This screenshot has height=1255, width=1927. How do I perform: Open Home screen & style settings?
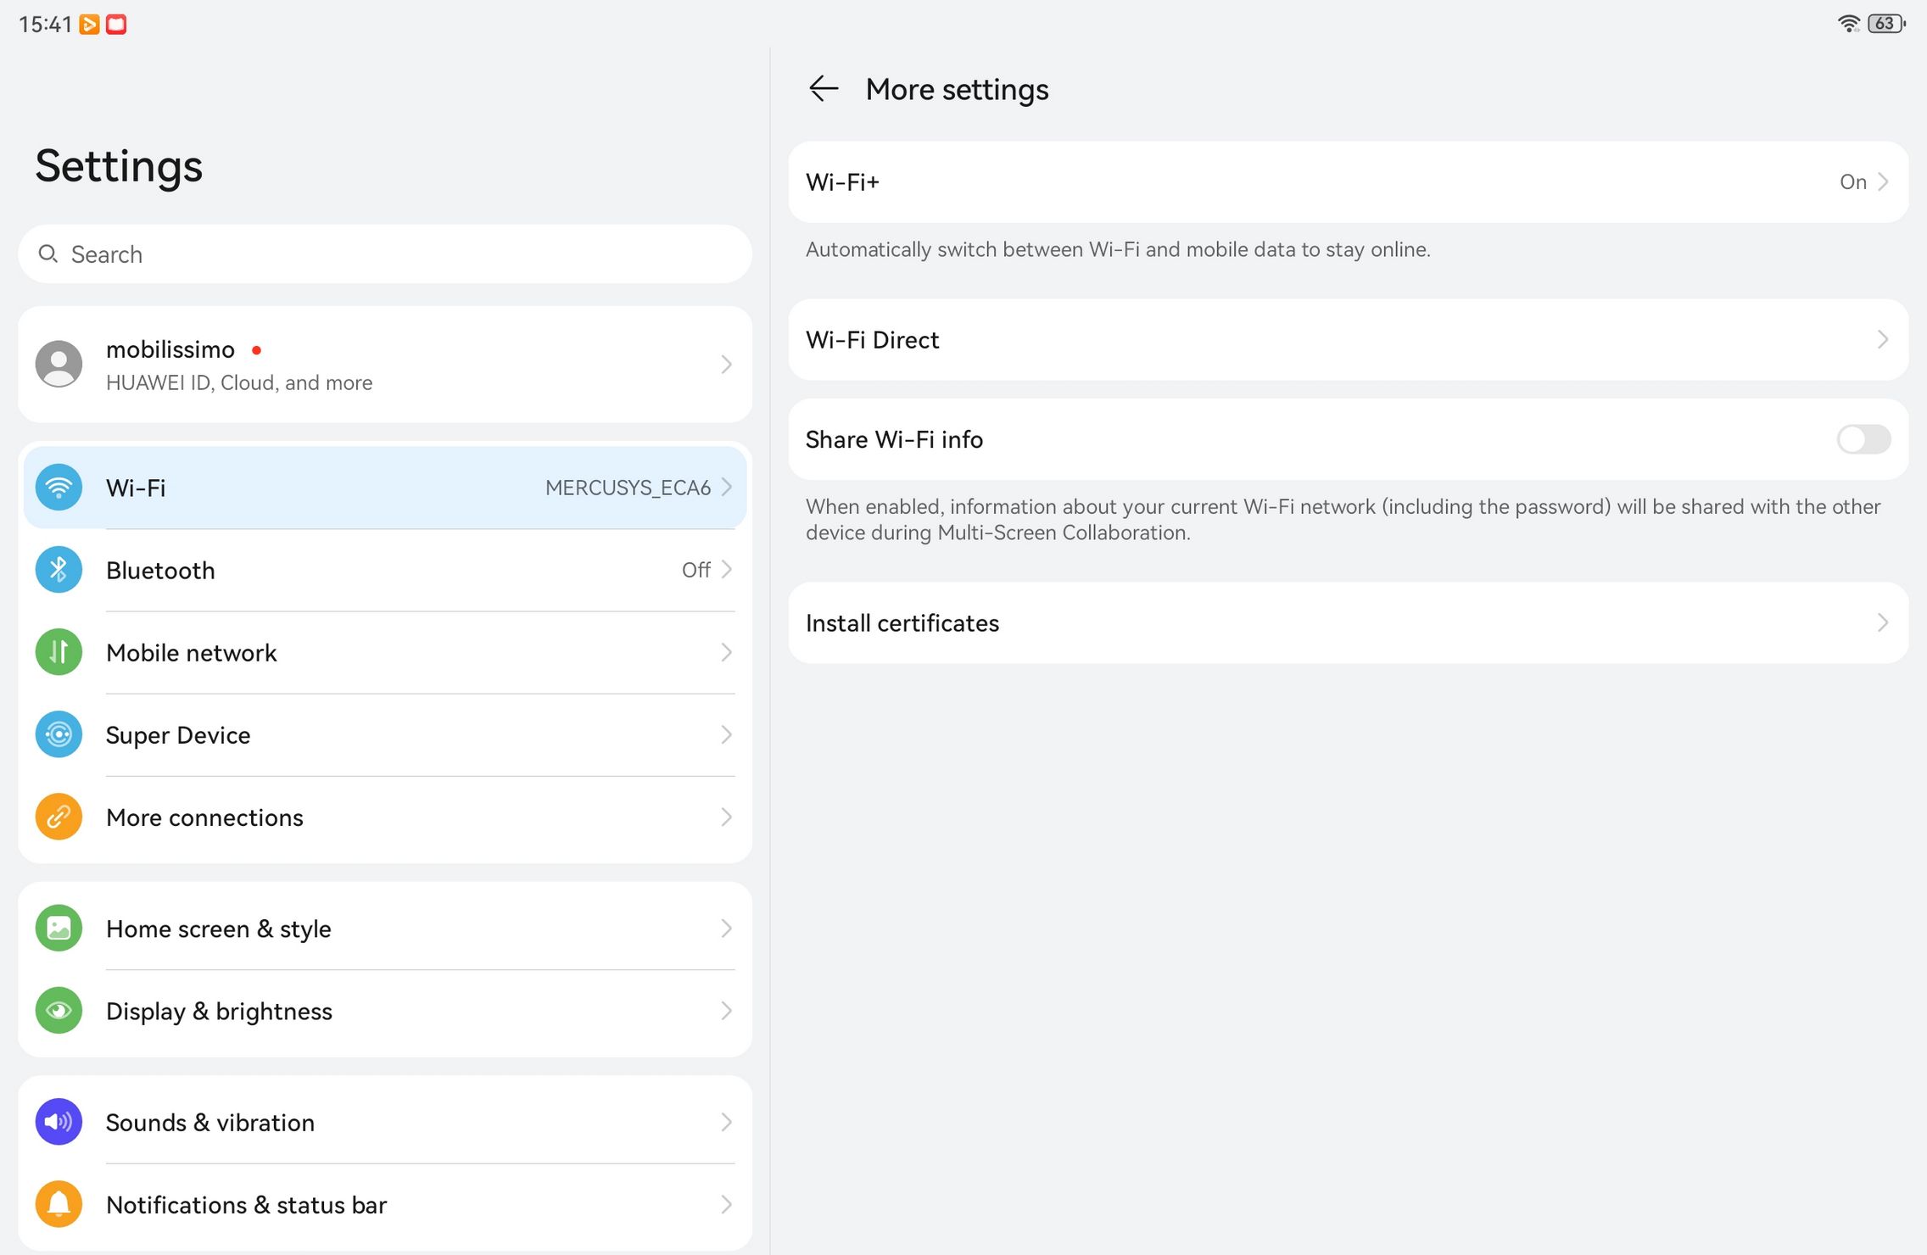385,929
